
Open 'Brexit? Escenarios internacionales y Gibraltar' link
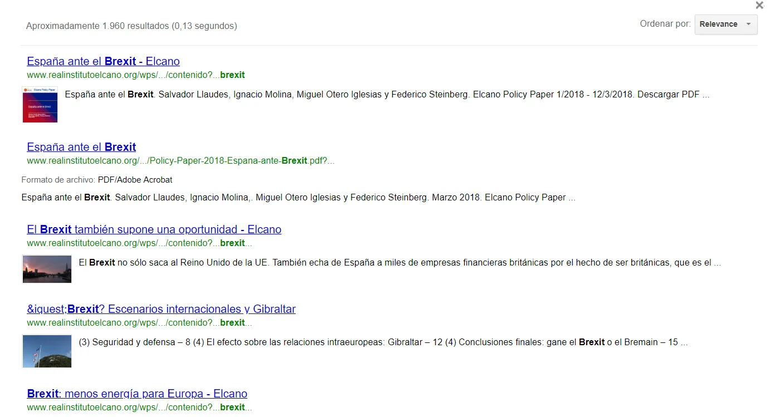pyautogui.click(x=161, y=309)
